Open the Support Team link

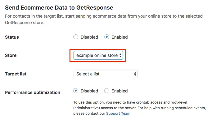[x=118, y=113]
